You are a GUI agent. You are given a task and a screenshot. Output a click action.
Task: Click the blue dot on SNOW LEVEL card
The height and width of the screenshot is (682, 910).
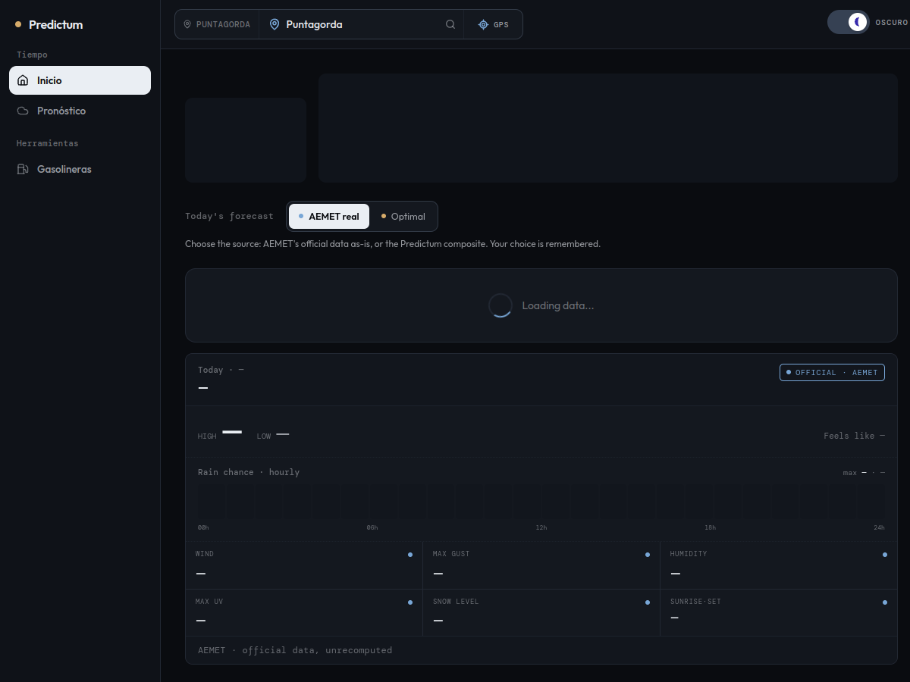click(648, 602)
